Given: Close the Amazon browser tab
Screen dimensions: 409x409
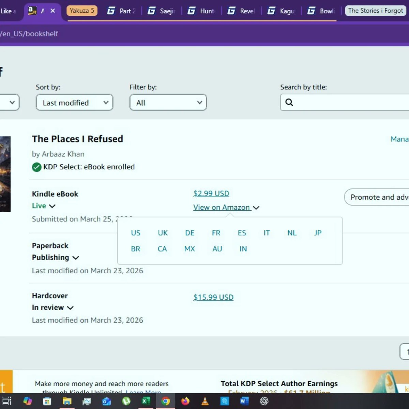Looking at the screenshot, I should [x=53, y=11].
